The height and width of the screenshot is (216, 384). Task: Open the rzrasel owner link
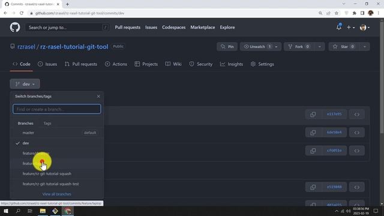26,47
